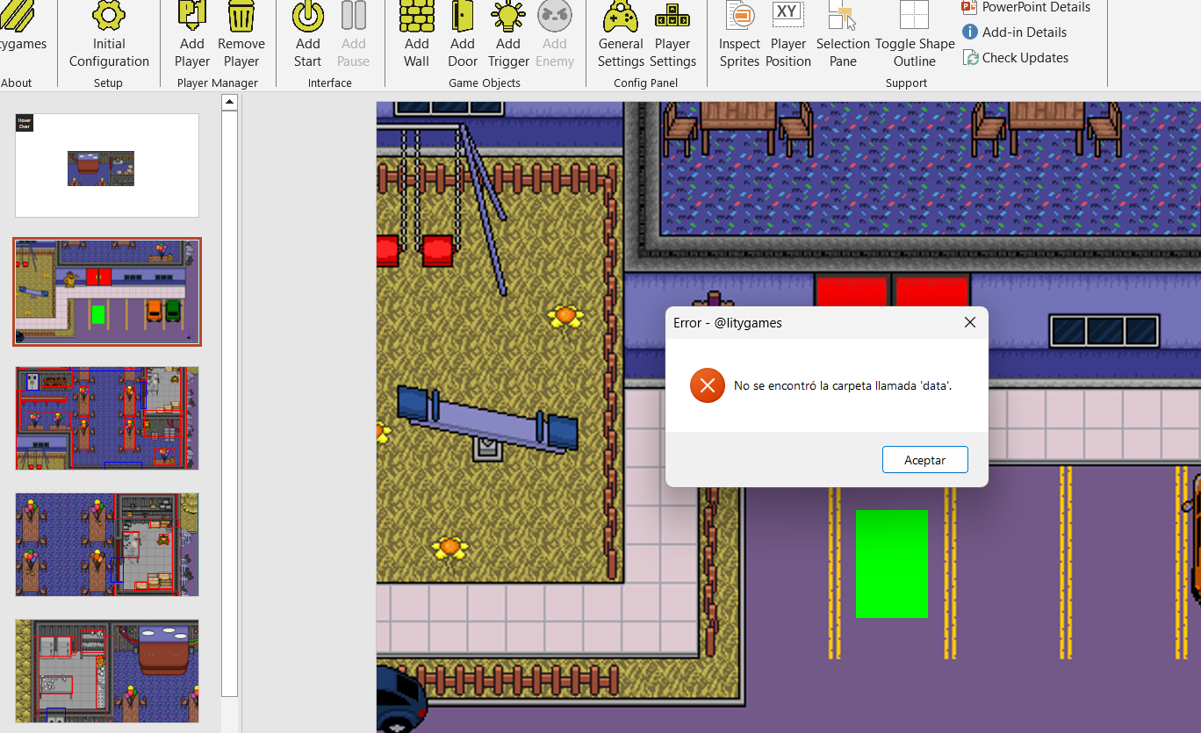Image resolution: width=1201 pixels, height=733 pixels.
Task: Click the Interface group label
Action: 330,83
